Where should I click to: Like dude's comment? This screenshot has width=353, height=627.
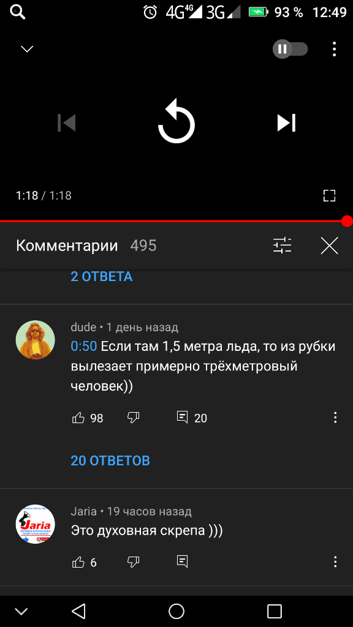[78, 418]
